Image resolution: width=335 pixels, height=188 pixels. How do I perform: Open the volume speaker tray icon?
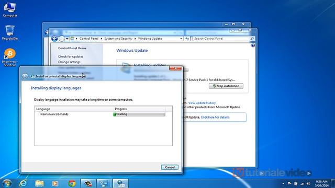(x=308, y=183)
